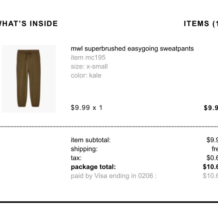This screenshot has width=218, height=218.
Task: Click the package total label
Action: point(93,167)
